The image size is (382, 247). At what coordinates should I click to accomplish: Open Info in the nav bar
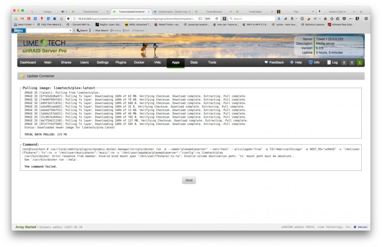point(314,63)
